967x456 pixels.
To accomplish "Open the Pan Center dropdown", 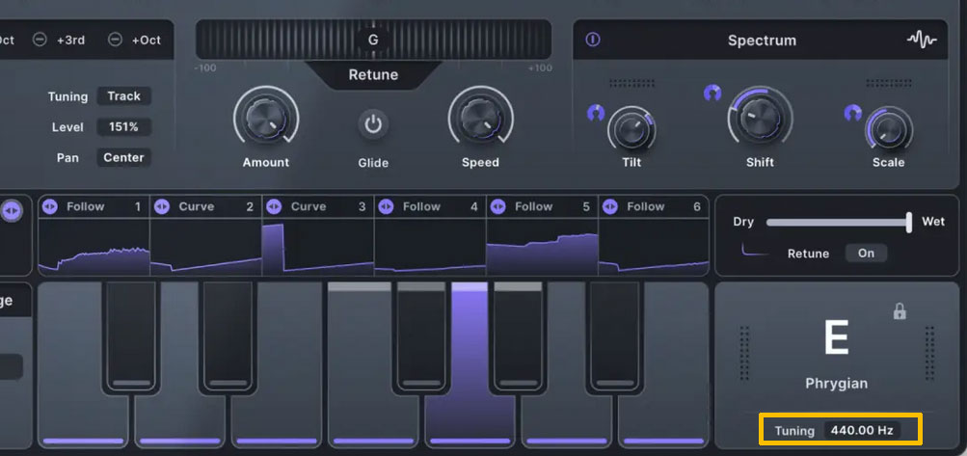I will coord(123,157).
